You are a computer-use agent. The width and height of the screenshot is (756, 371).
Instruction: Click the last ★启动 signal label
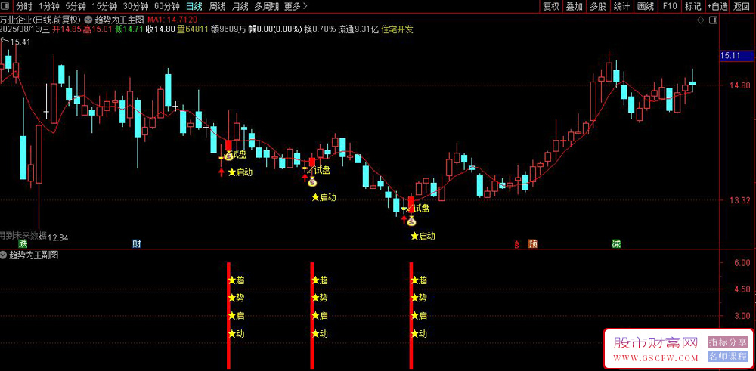click(x=423, y=236)
